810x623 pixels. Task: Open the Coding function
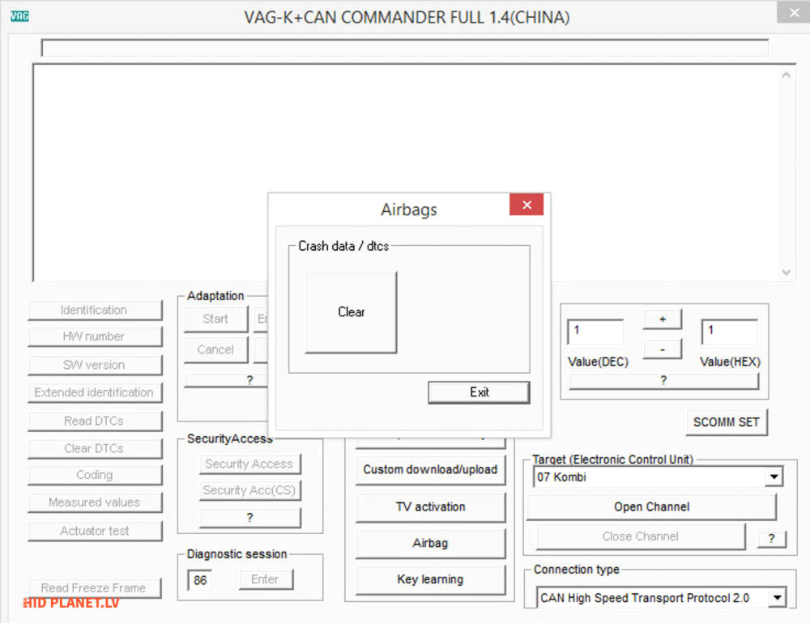(x=96, y=475)
